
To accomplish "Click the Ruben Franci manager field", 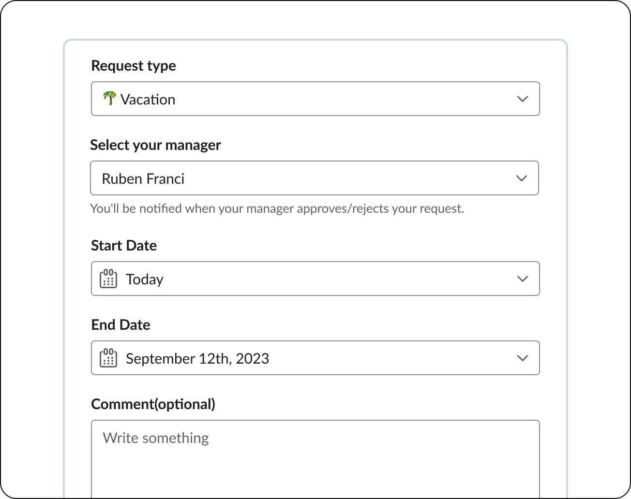I will (143, 179).
